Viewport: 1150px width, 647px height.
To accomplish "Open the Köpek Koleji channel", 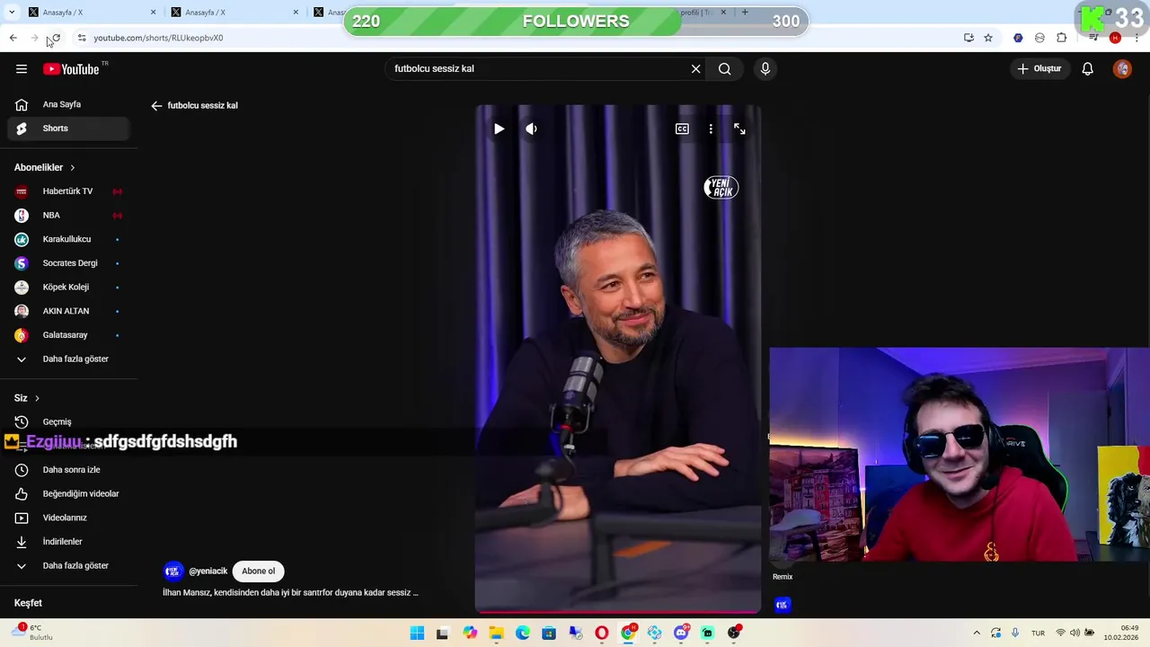I will pyautogui.click(x=69, y=288).
